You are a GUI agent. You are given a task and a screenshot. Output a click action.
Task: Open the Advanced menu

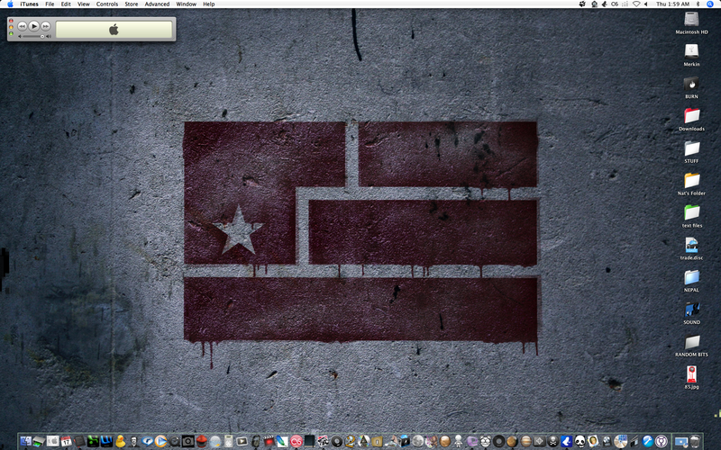(x=157, y=4)
